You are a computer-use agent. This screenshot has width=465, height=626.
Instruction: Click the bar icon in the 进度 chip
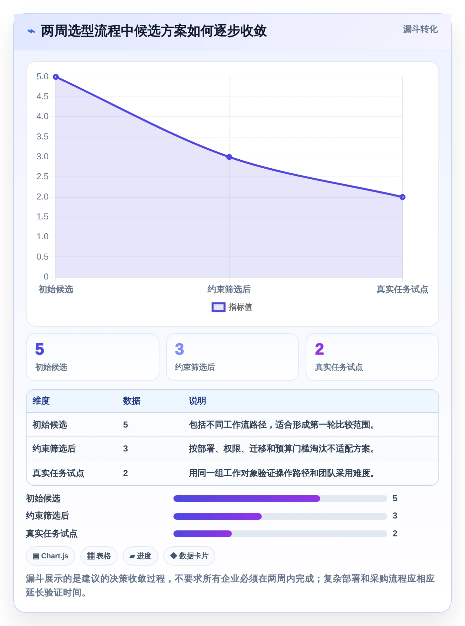133,556
